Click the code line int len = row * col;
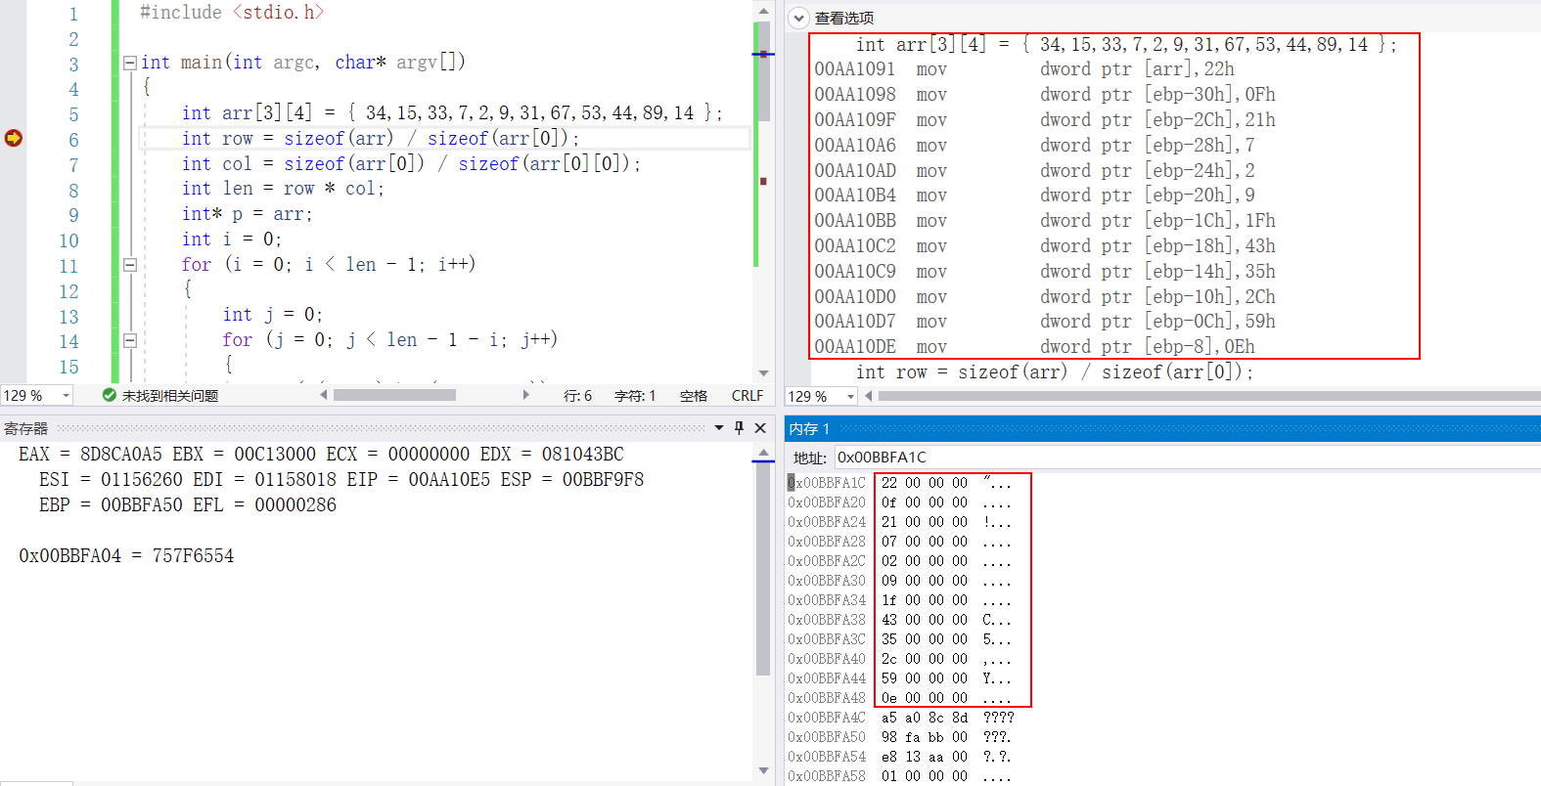This screenshot has width=1541, height=786. 283,189
